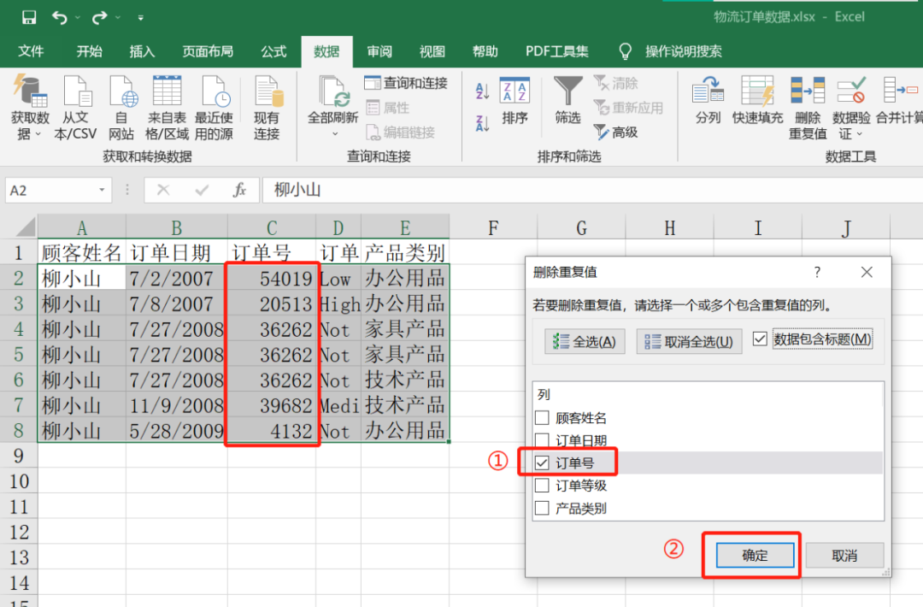Click the 全选(A) Select All button
This screenshot has height=607, width=923.
(x=585, y=341)
